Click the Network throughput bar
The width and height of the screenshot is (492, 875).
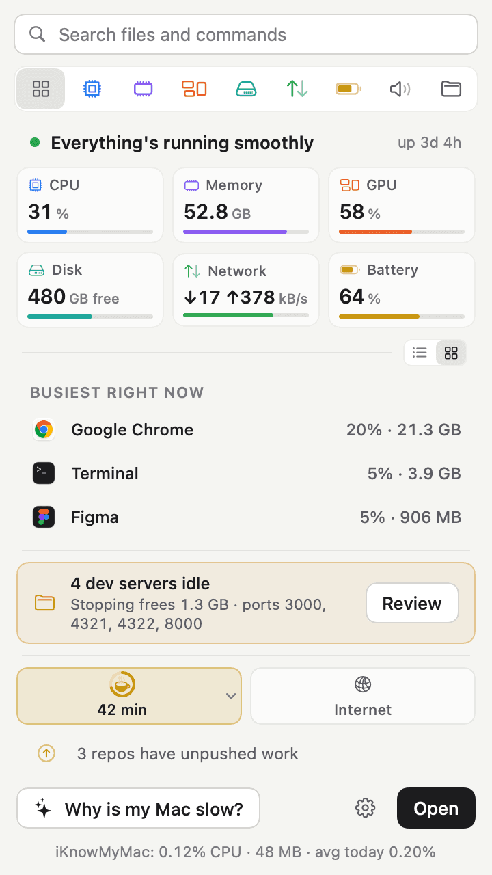click(246, 315)
